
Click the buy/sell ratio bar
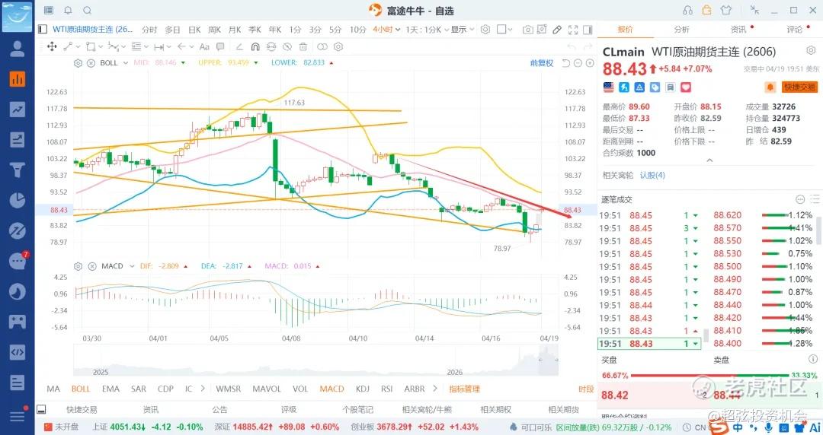[x=709, y=375]
